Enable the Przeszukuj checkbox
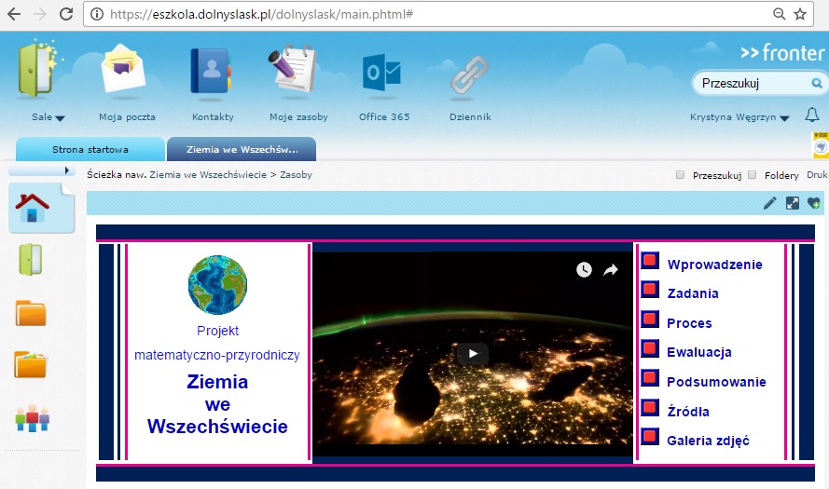This screenshot has height=489, width=829. pyautogui.click(x=680, y=174)
